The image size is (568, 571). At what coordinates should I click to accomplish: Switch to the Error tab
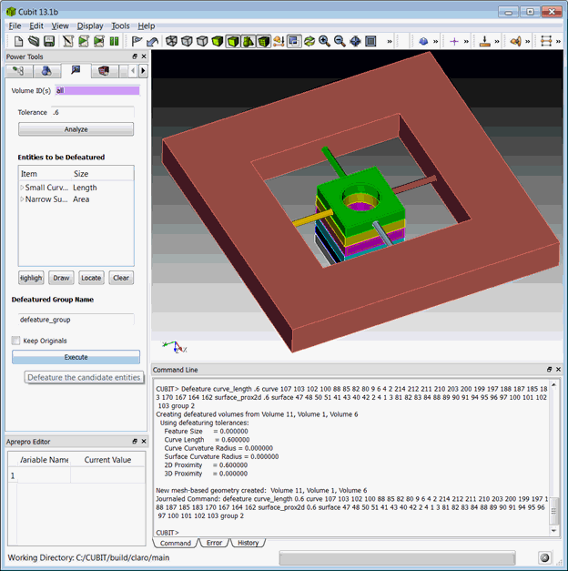pos(213,543)
